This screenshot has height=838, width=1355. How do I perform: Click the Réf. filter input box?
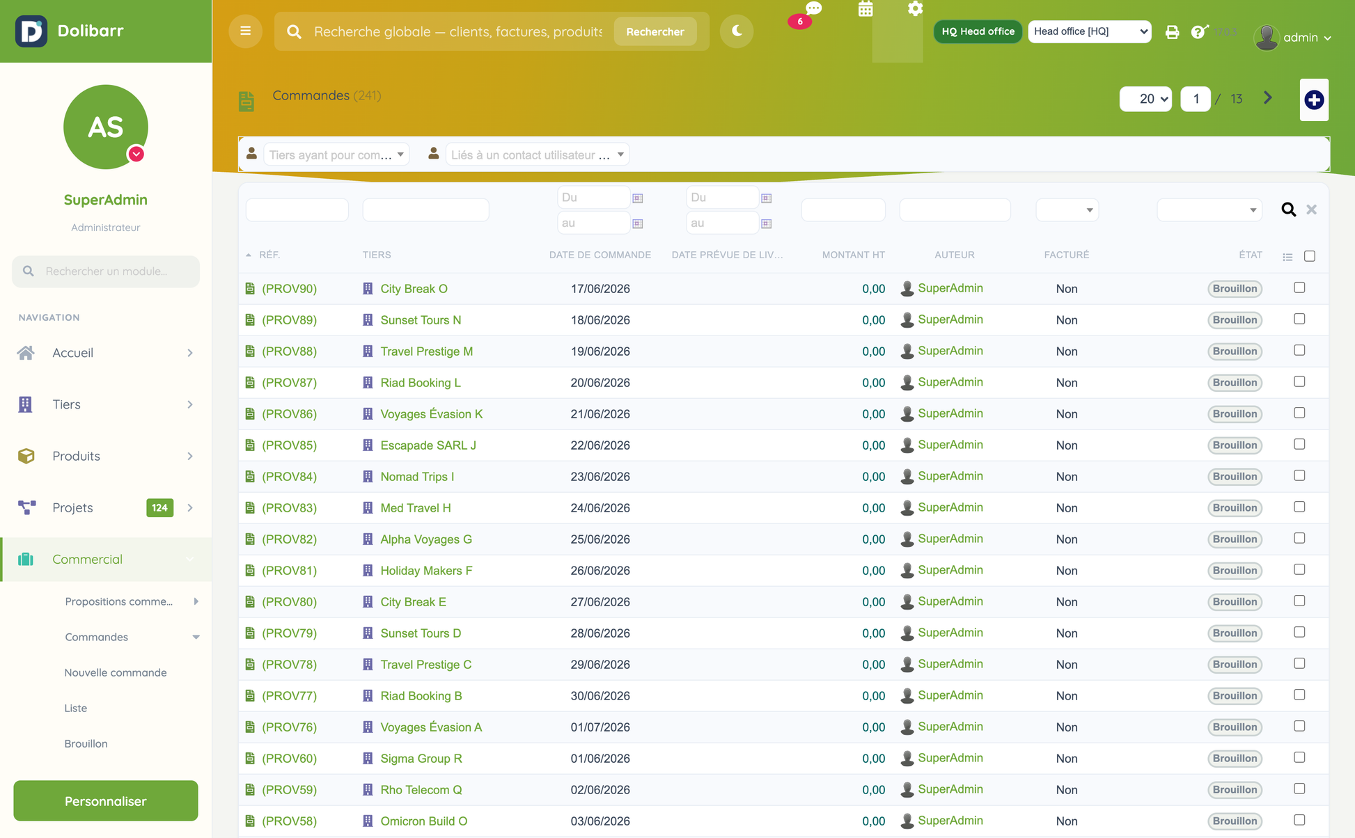[297, 209]
